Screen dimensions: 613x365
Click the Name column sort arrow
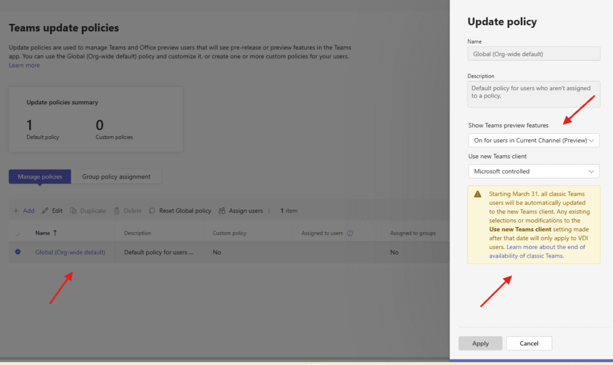point(56,233)
